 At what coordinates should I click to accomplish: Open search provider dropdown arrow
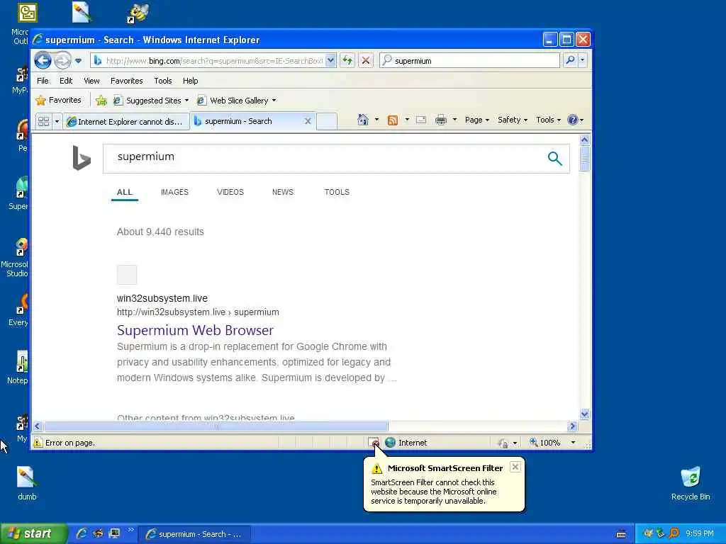click(x=583, y=60)
